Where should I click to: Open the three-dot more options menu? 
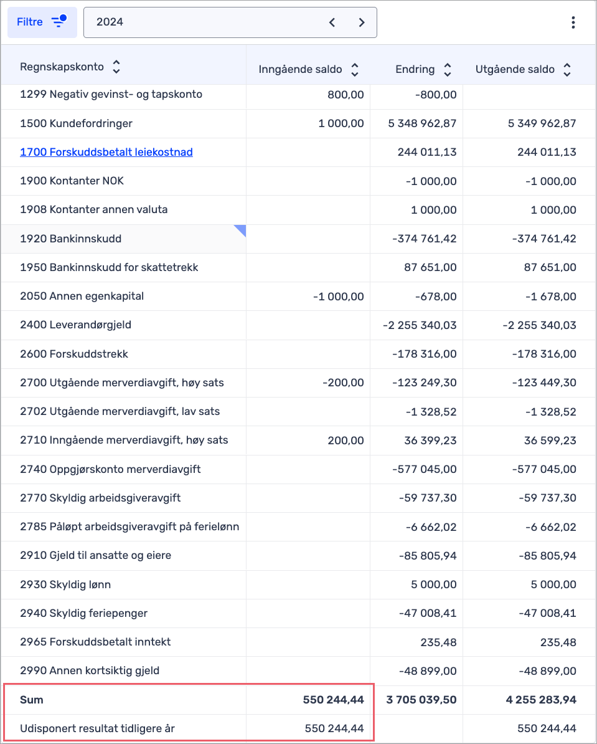tap(573, 22)
